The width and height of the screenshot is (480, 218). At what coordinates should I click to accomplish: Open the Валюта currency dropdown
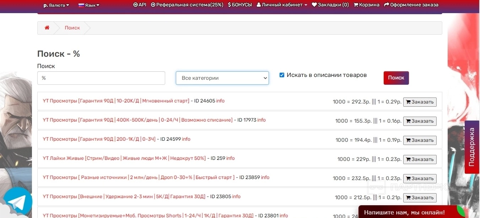[56, 5]
